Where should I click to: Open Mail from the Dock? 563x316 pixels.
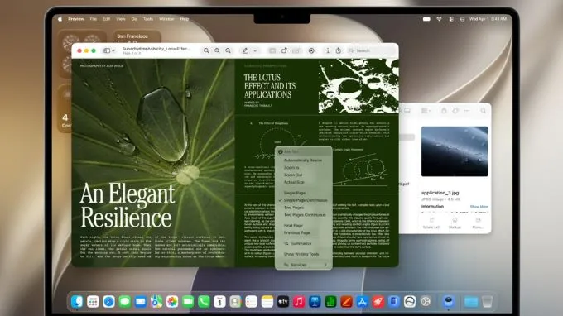pos(141,302)
